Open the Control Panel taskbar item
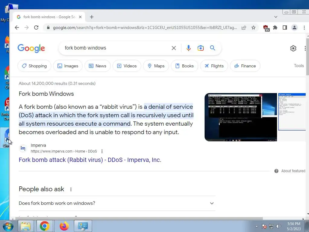Image resolution: width=309 pixels, height=232 pixels. (83, 226)
